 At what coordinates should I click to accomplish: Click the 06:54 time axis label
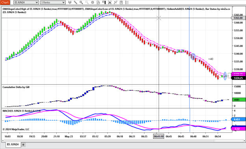click(x=218, y=136)
